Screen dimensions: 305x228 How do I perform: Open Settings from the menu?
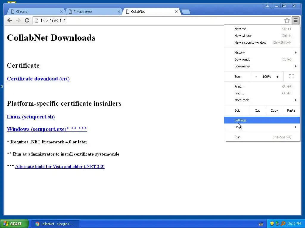pyautogui.click(x=262, y=120)
